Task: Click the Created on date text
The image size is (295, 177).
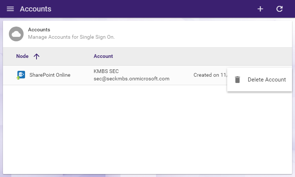Action: [210, 75]
